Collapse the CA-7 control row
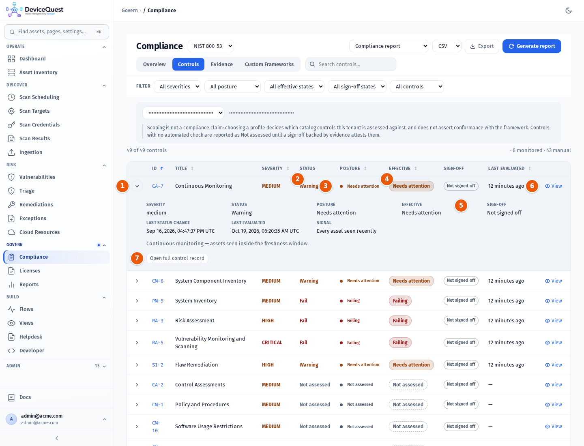The width and height of the screenshot is (584, 446). pos(137,186)
